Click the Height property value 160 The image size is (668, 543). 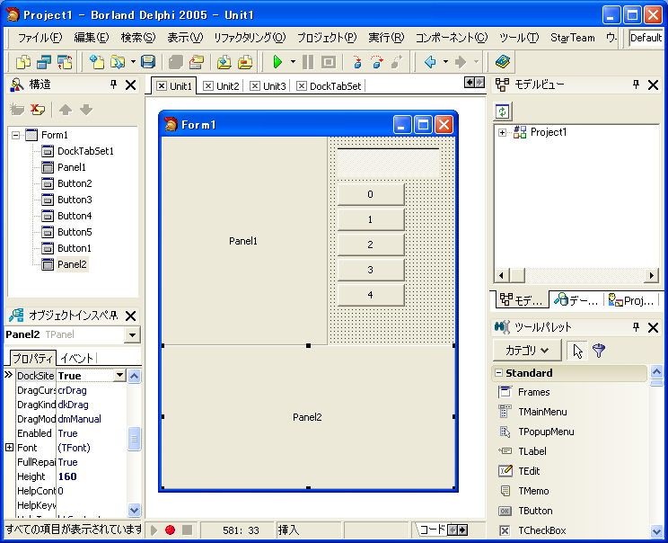tap(92, 476)
